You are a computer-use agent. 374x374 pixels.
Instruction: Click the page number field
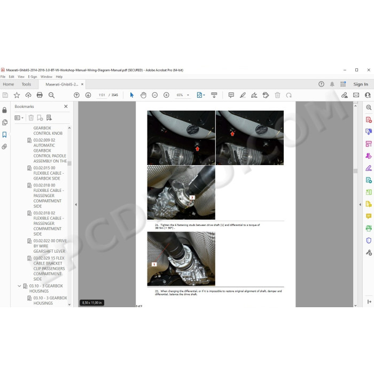(x=102, y=95)
